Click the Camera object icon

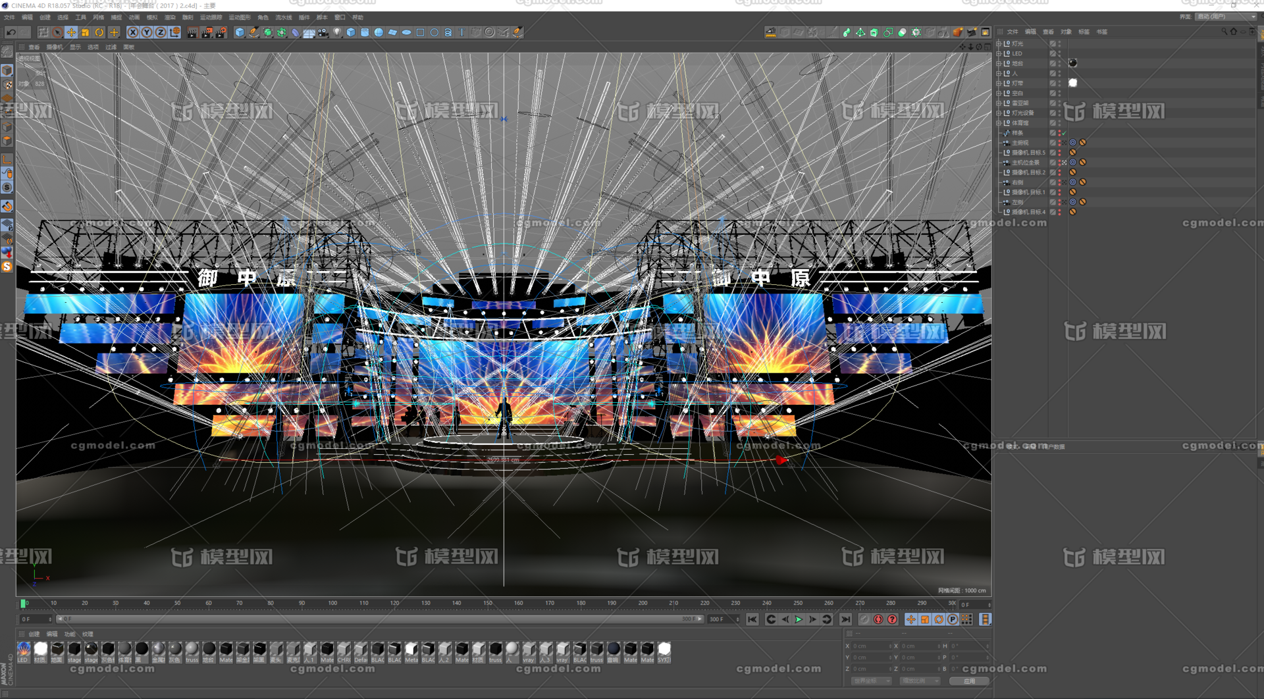323,32
